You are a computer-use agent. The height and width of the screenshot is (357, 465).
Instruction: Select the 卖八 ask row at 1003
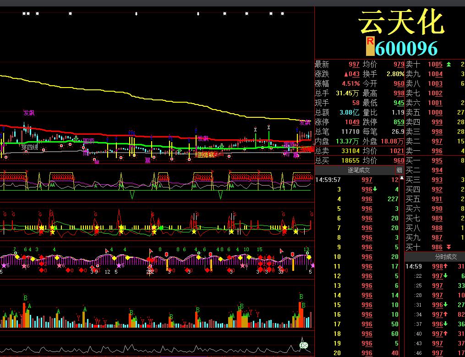pos(435,83)
